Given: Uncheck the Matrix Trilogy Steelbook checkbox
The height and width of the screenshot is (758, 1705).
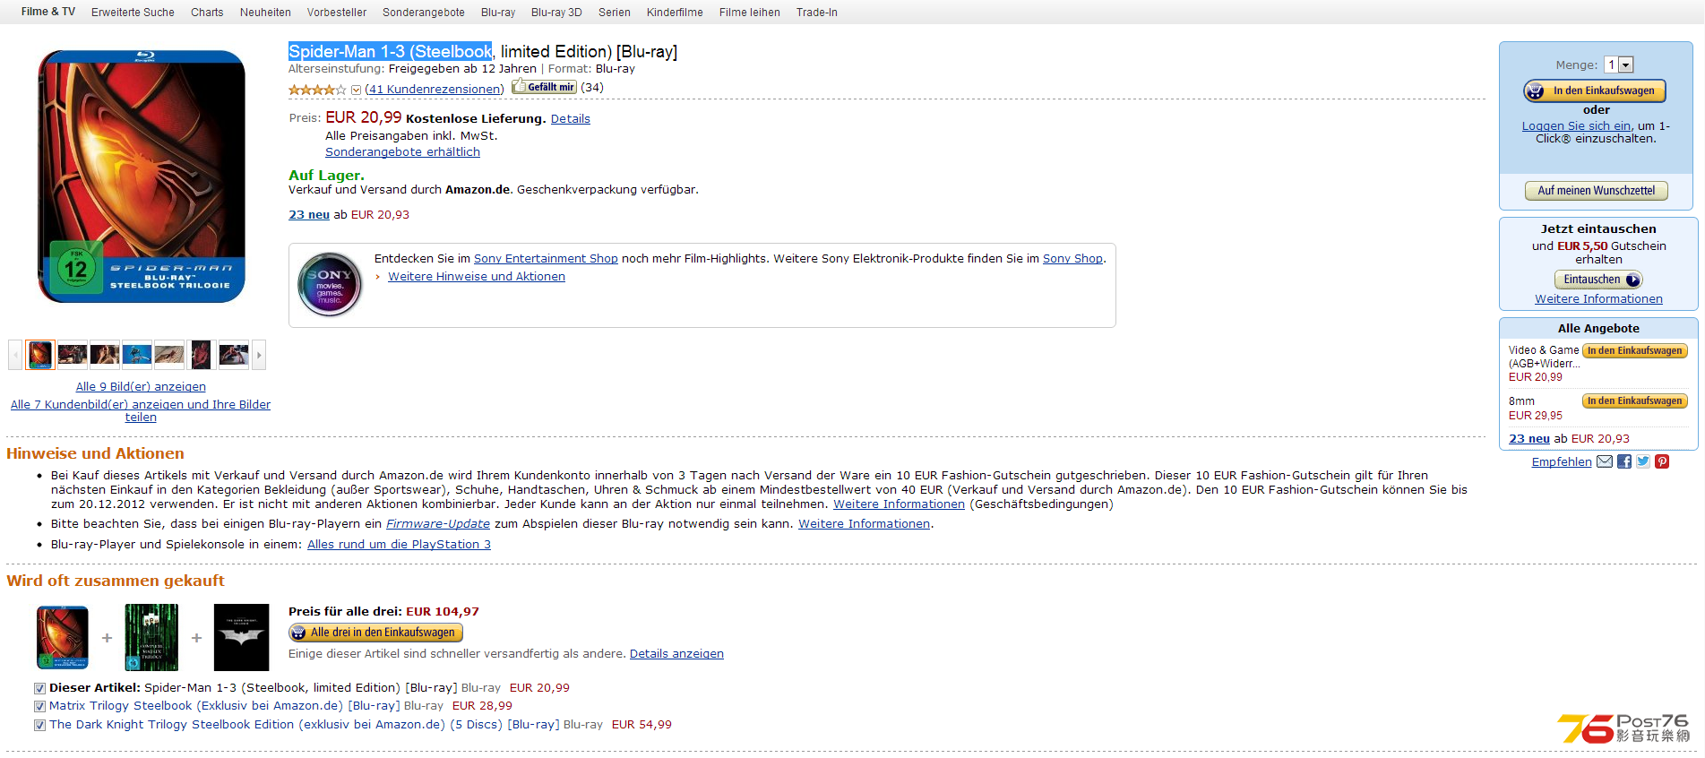Looking at the screenshot, I should [39, 707].
